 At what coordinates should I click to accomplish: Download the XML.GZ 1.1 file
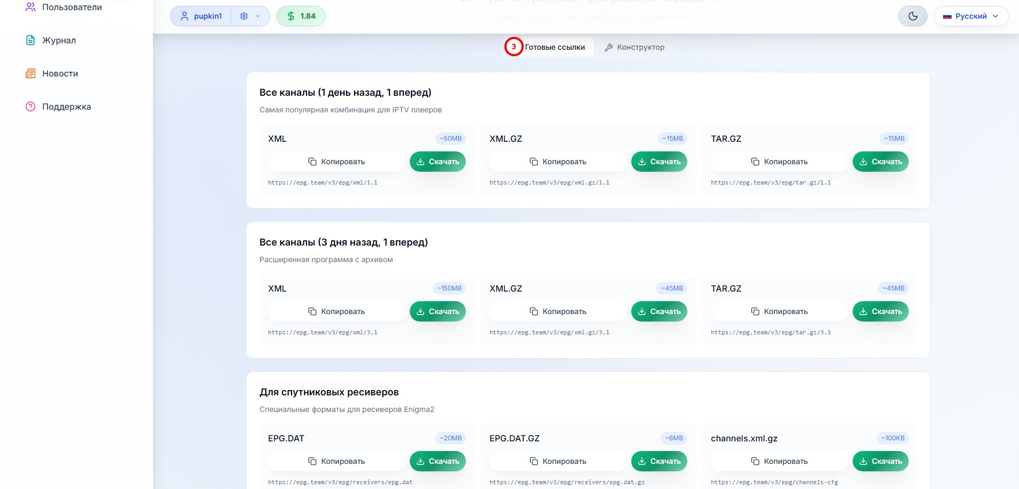pos(659,162)
